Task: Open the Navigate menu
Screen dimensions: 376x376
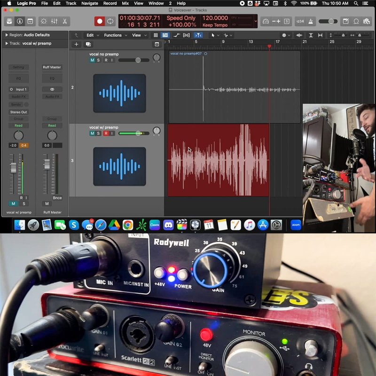Action: (89, 3)
